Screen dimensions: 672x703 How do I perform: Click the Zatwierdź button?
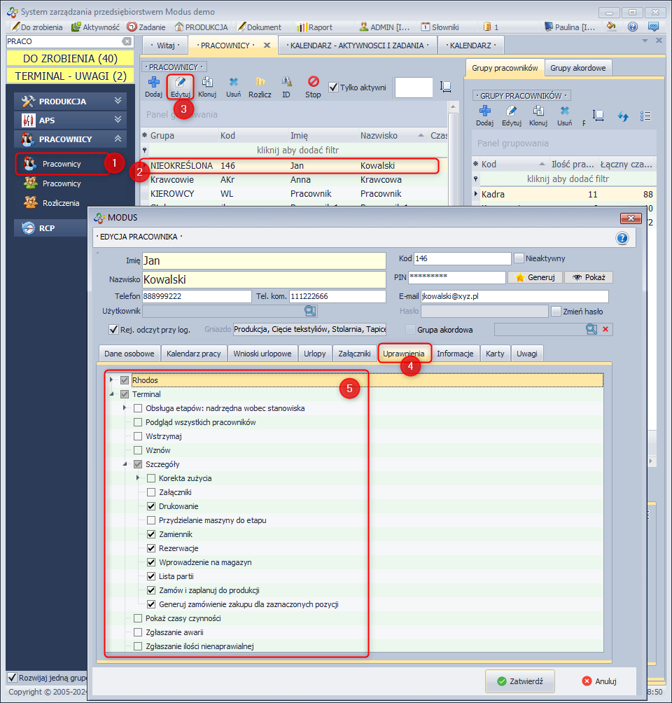pyautogui.click(x=520, y=681)
